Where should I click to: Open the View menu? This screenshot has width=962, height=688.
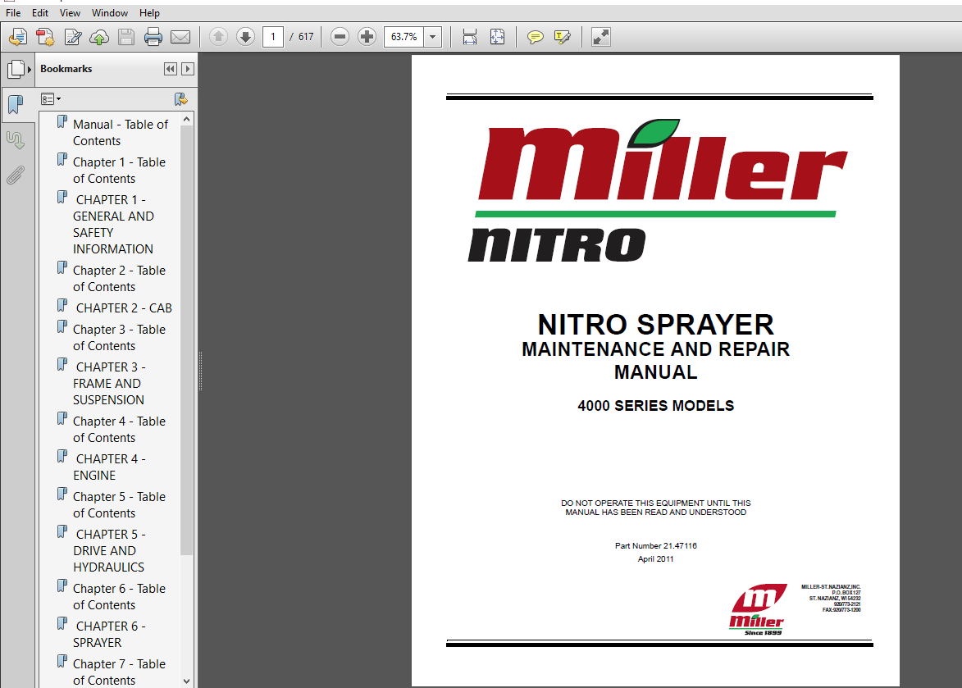click(x=70, y=13)
